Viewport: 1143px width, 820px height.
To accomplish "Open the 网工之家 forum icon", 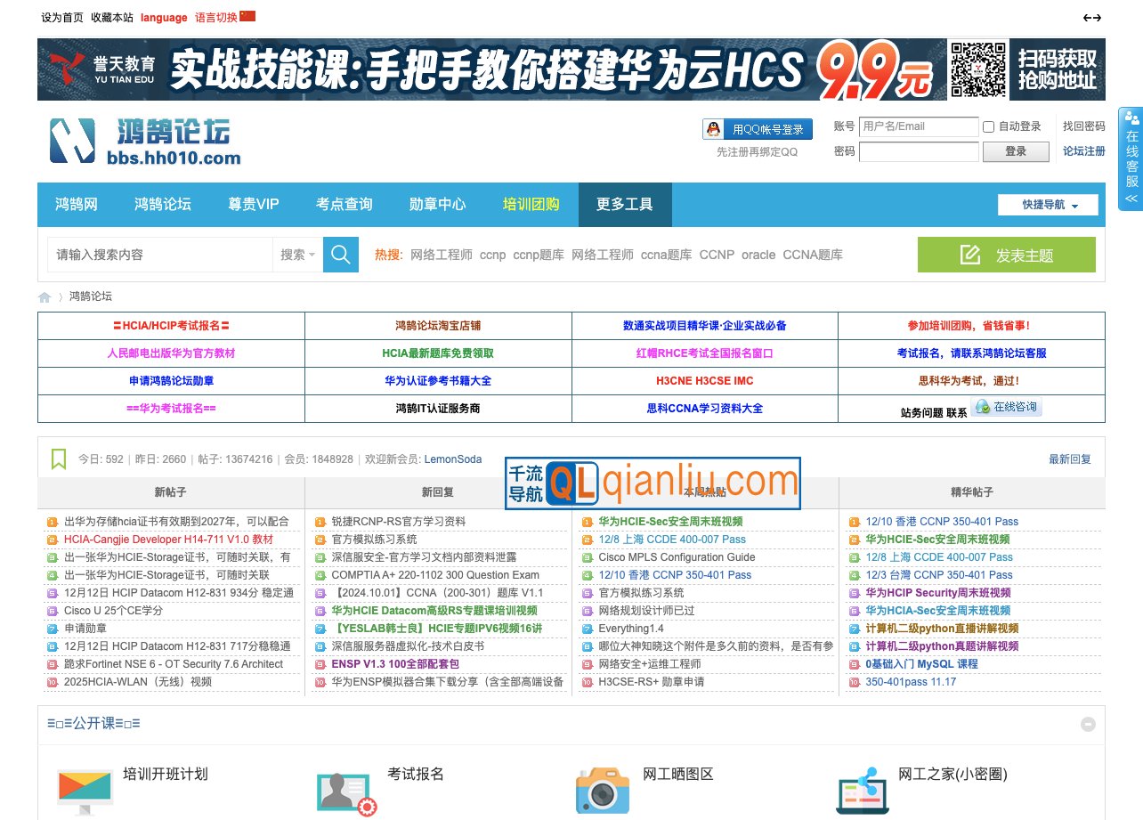I will pyautogui.click(x=862, y=791).
